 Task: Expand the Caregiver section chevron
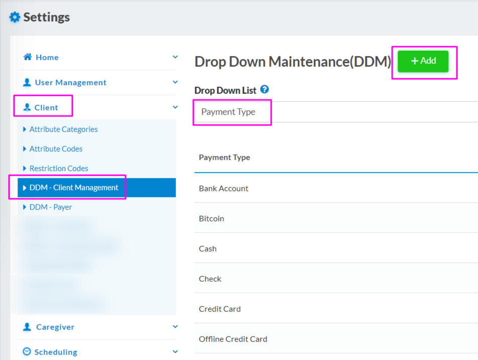tap(175, 327)
